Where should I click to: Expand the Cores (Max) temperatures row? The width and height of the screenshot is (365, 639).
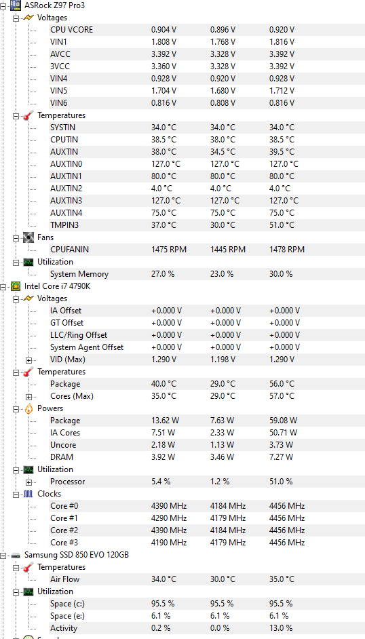(28, 397)
